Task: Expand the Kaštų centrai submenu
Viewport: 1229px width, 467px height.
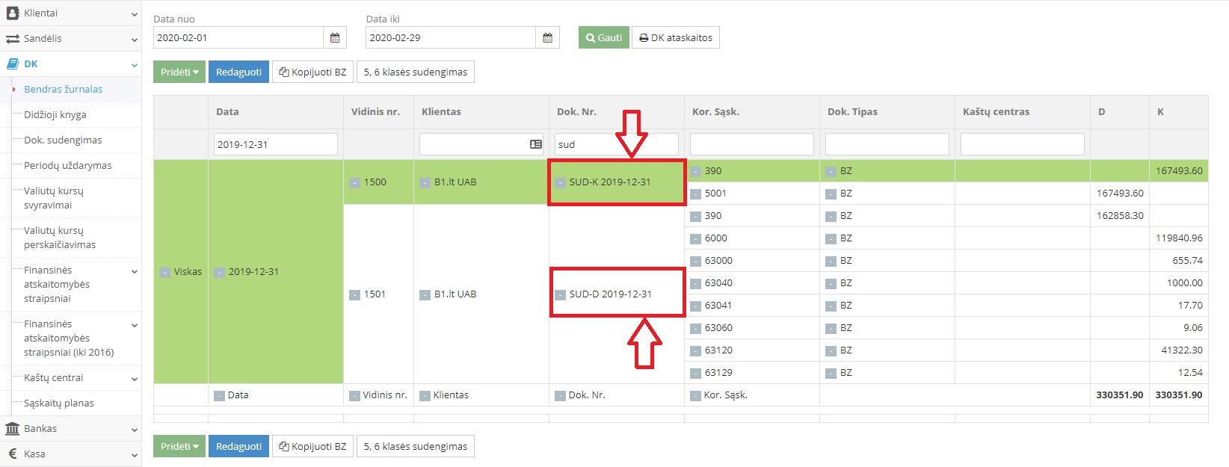Action: click(x=135, y=378)
